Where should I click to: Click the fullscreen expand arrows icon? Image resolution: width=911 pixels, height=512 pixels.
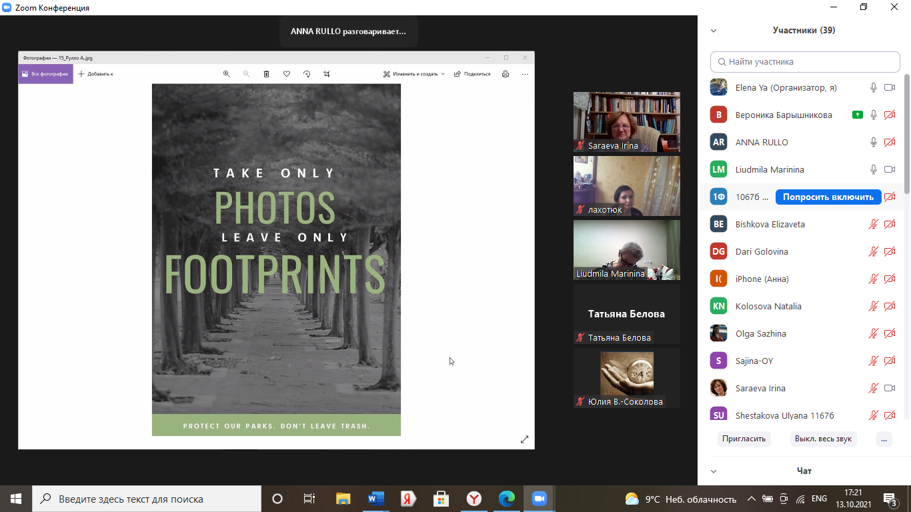pyautogui.click(x=524, y=439)
